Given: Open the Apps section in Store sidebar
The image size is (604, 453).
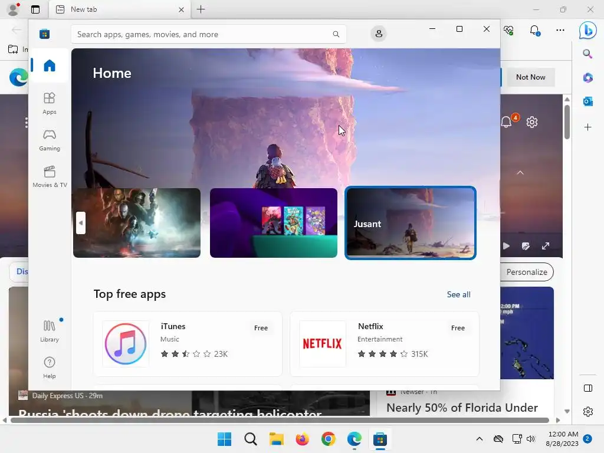Looking at the screenshot, I should click(x=50, y=103).
